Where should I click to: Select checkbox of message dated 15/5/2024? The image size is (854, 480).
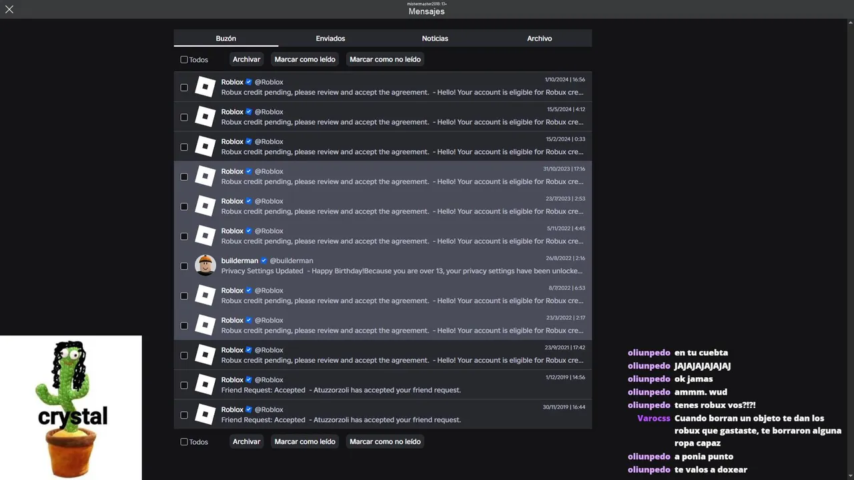(x=184, y=117)
